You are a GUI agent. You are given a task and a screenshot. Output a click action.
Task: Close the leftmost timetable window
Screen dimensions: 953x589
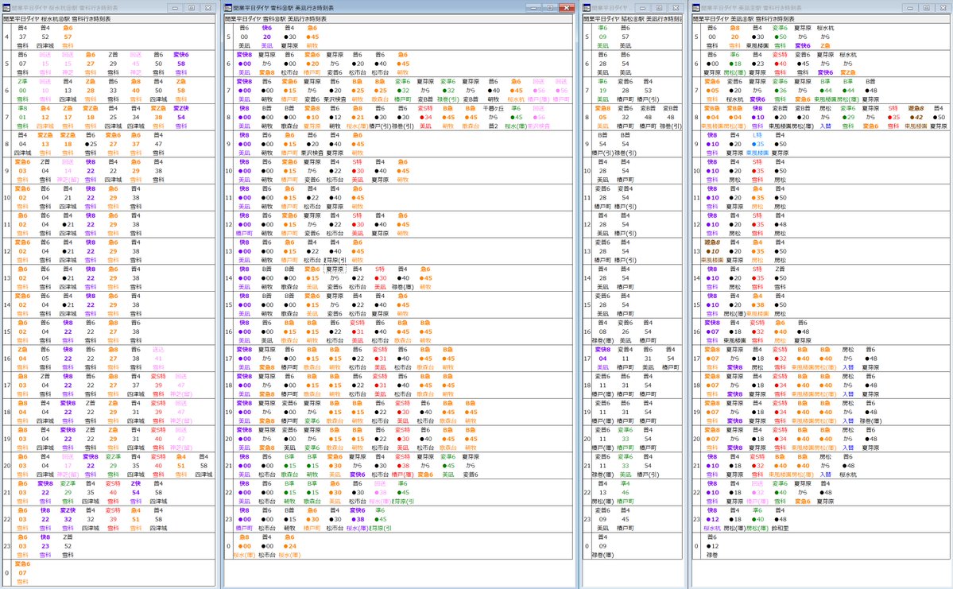[208, 8]
